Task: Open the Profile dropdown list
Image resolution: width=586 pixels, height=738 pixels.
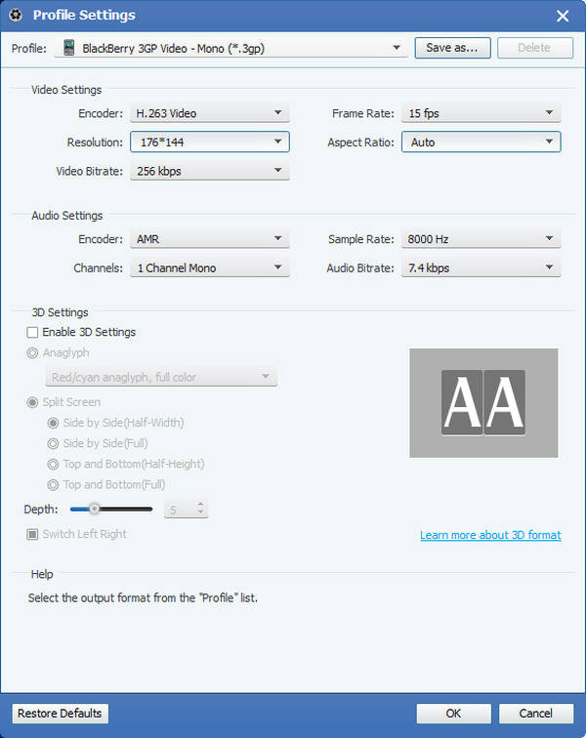Action: tap(230, 48)
